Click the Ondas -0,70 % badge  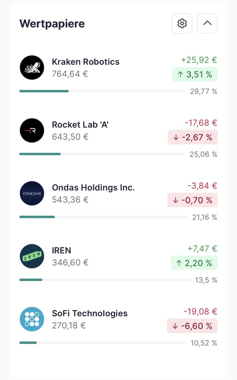(193, 200)
